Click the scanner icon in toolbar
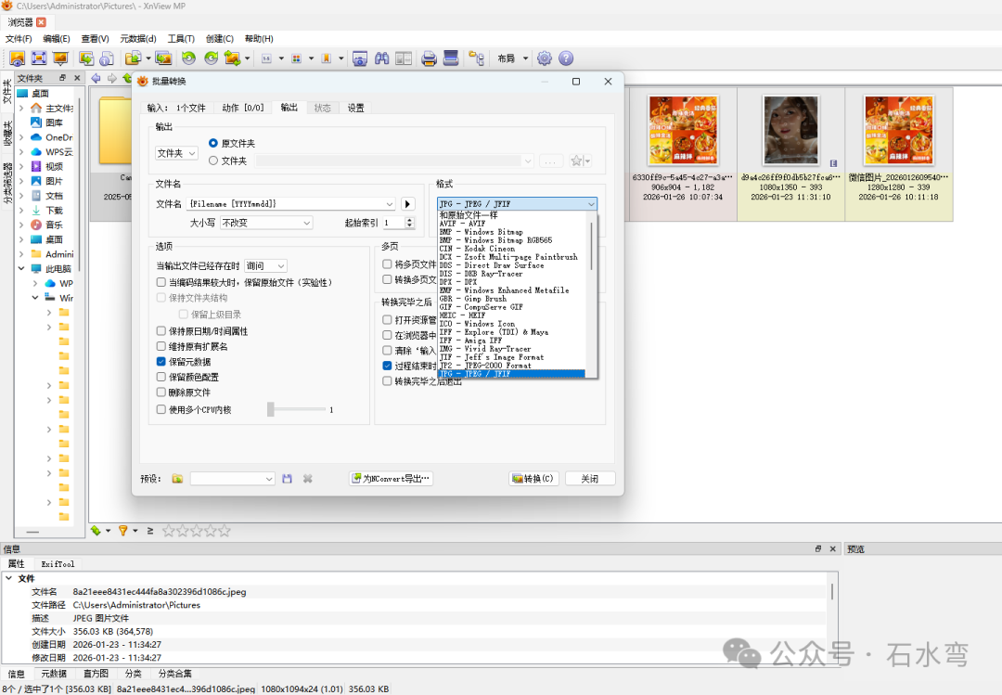This screenshot has height=695, width=1002. point(451,58)
